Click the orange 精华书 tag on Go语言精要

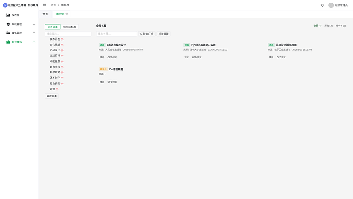(x=103, y=69)
